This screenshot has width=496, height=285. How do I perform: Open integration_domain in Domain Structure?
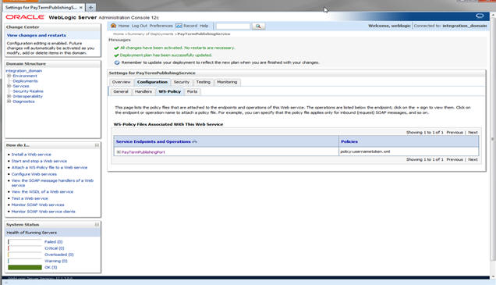click(x=23, y=71)
